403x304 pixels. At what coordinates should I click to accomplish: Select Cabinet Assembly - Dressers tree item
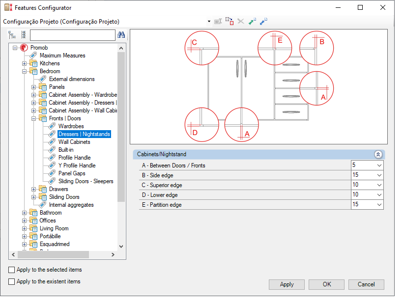(x=83, y=103)
